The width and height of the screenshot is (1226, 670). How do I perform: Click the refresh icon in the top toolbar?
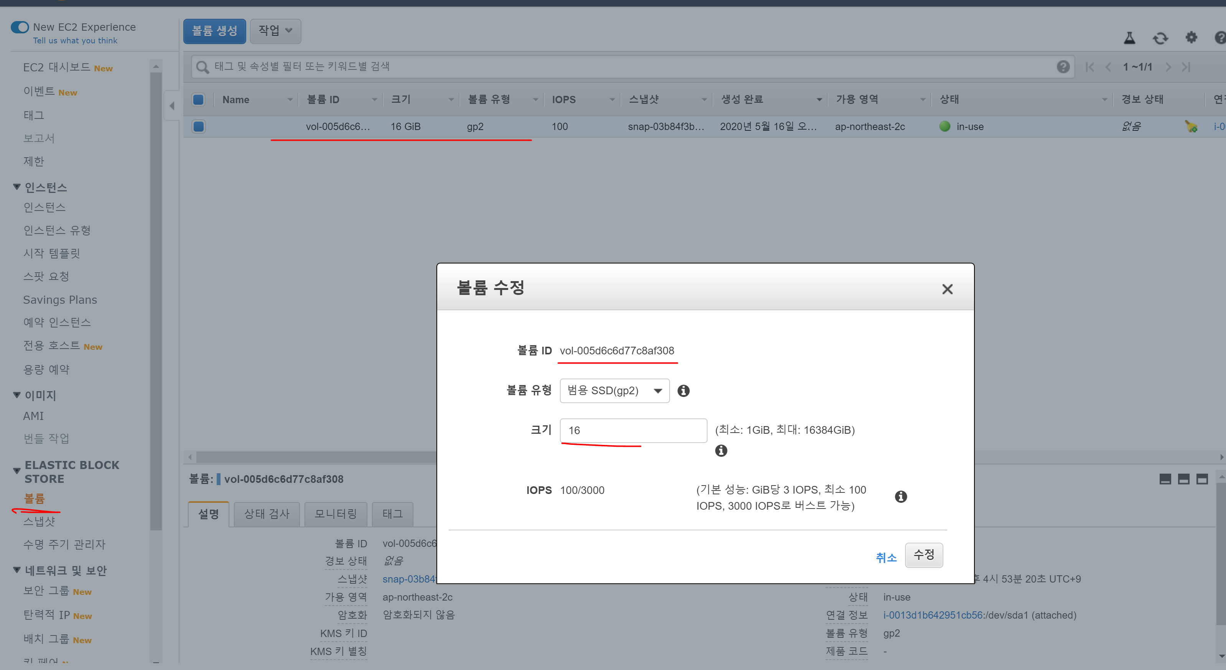1160,38
